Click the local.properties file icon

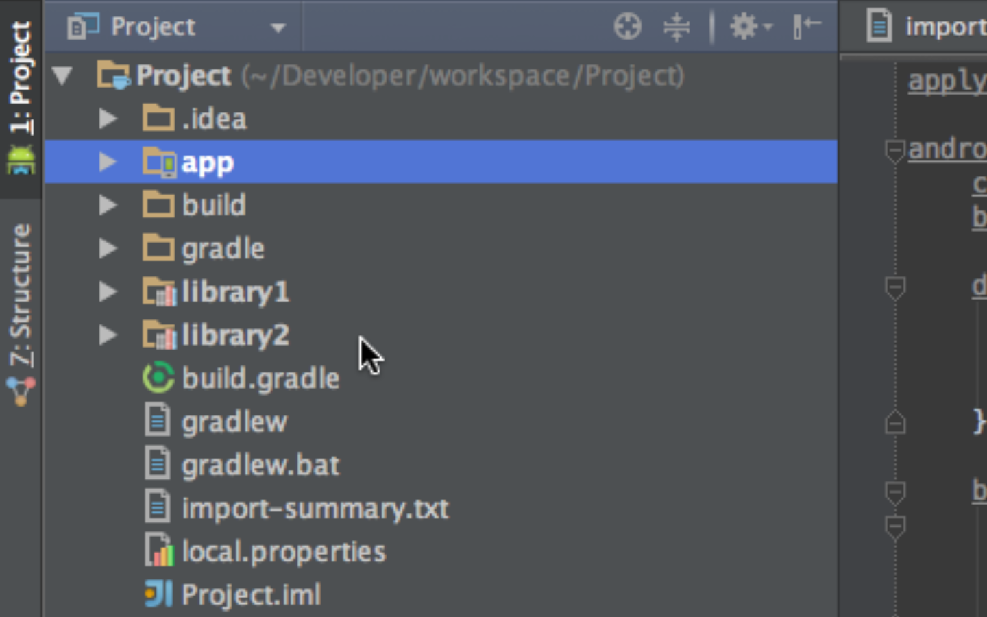(158, 551)
